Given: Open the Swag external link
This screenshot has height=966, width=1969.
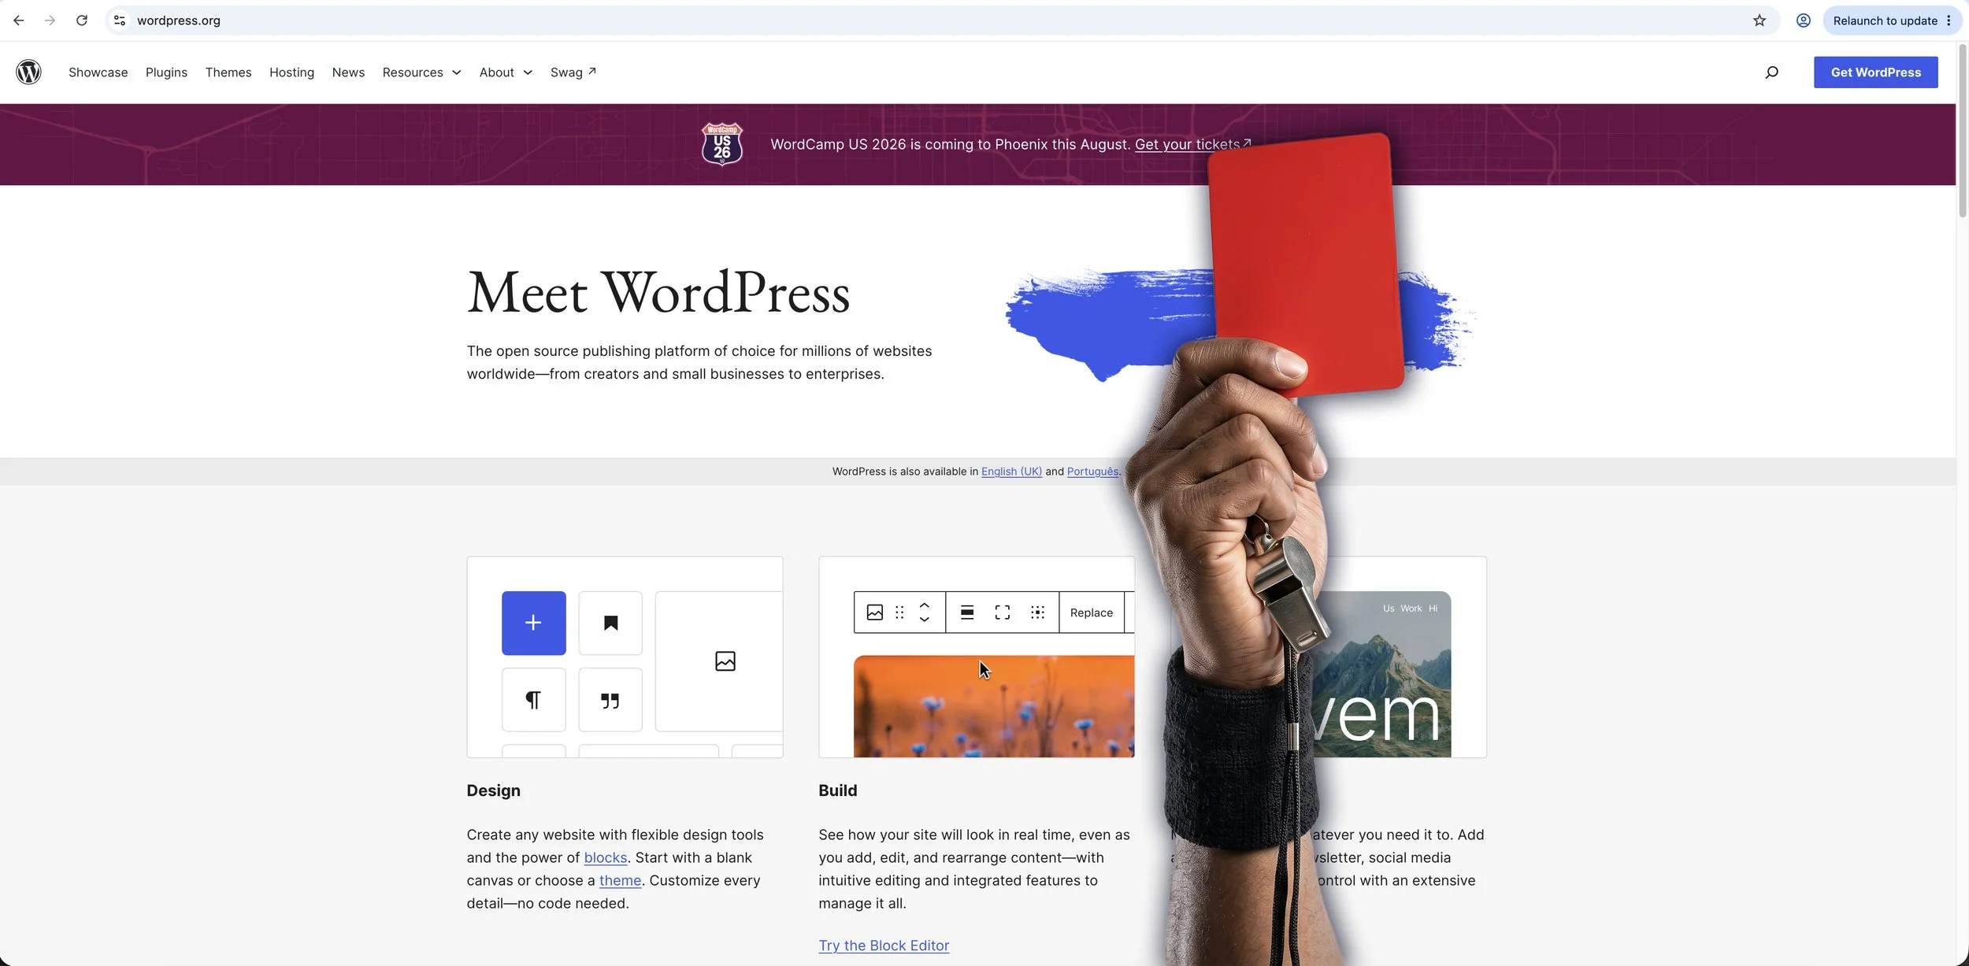Looking at the screenshot, I should click(x=573, y=72).
